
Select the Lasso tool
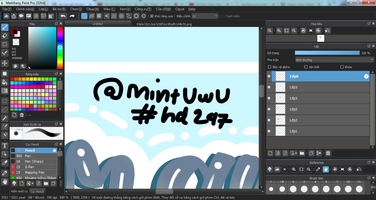pos(4,110)
